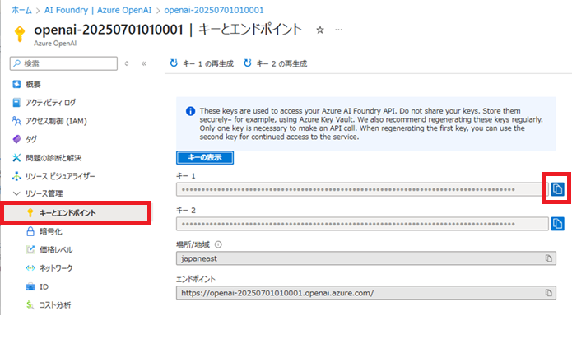The image size is (572, 339).
Task: Copy Key 1 to clipboard
Action: [x=557, y=188]
